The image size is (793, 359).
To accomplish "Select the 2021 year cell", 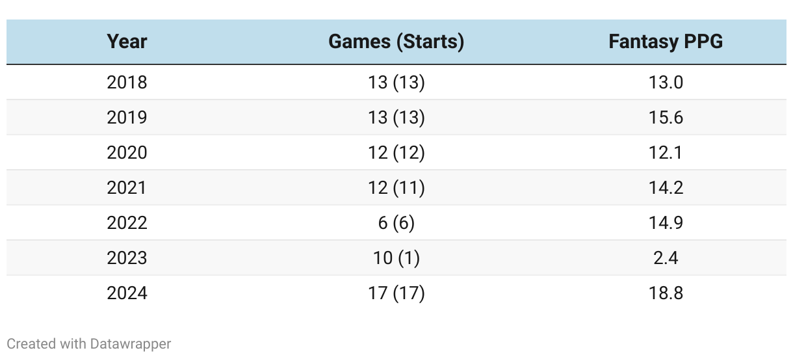I will [x=127, y=188].
